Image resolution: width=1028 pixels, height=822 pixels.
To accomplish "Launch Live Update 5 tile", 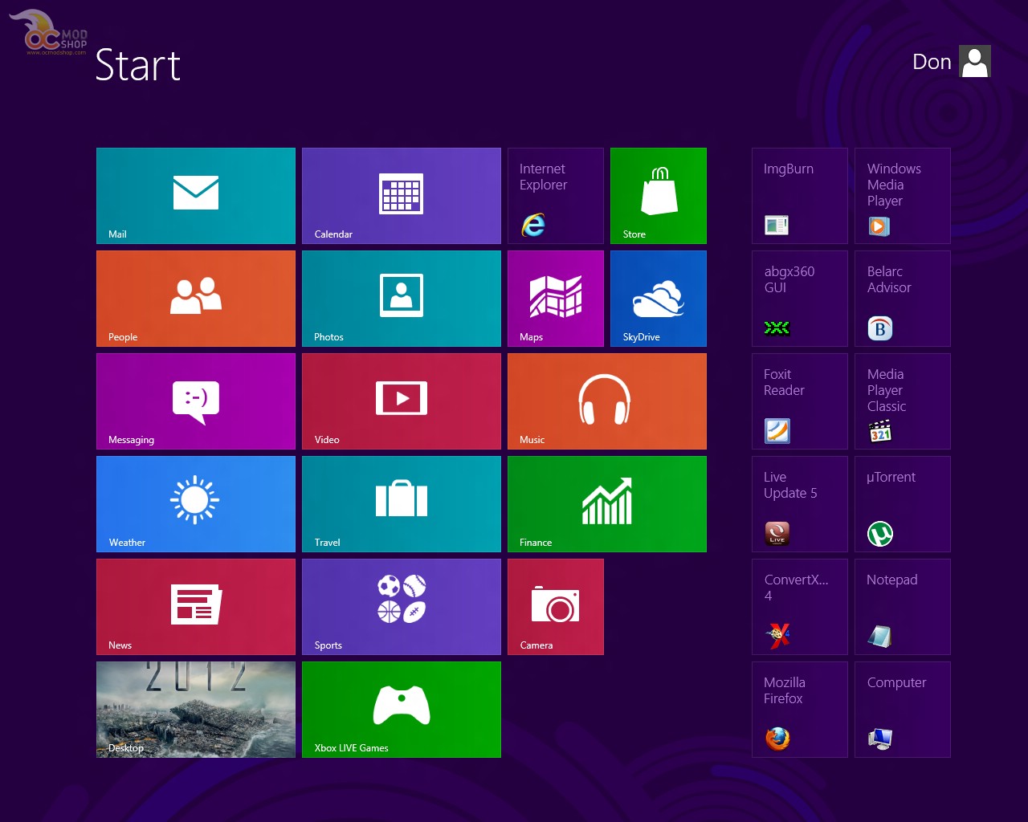I will pyautogui.click(x=800, y=504).
